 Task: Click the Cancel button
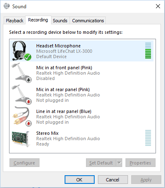click(x=113, y=180)
